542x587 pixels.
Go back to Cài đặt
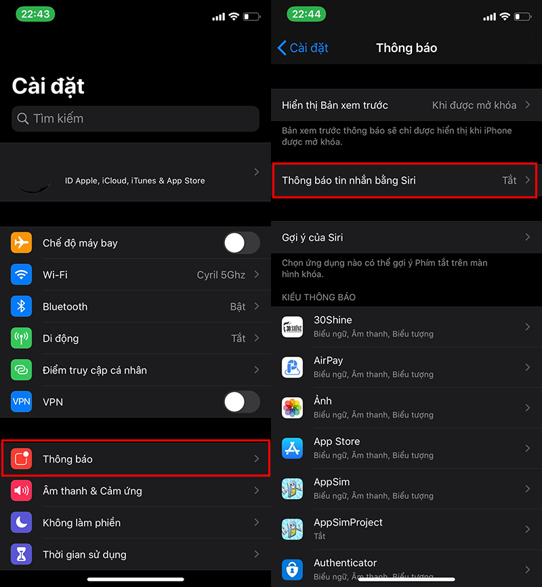pos(303,48)
